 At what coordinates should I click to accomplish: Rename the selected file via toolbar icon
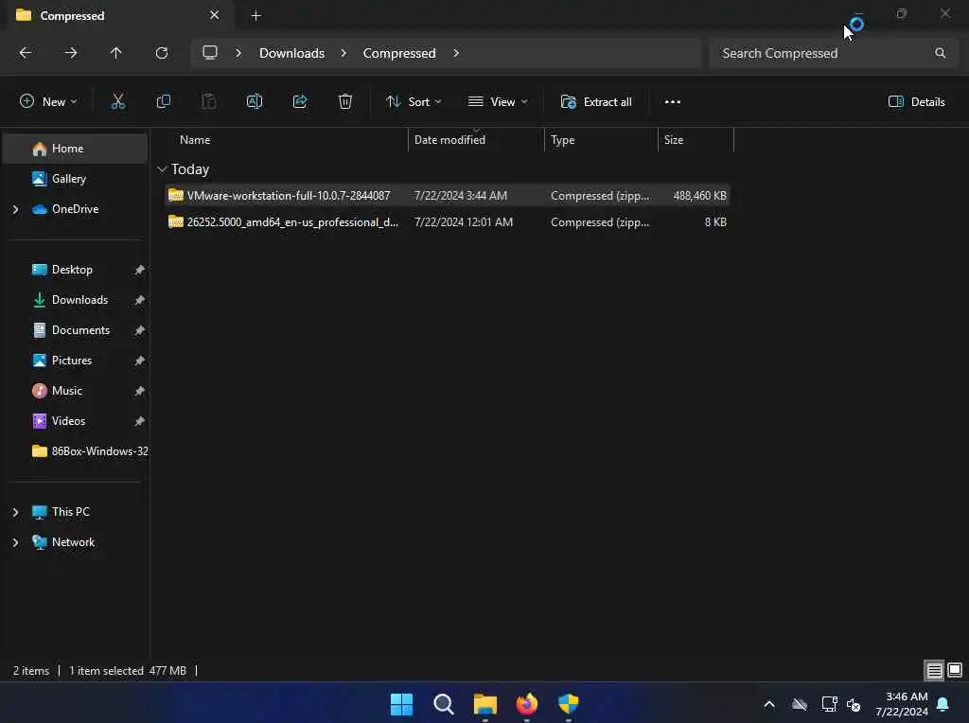(255, 102)
